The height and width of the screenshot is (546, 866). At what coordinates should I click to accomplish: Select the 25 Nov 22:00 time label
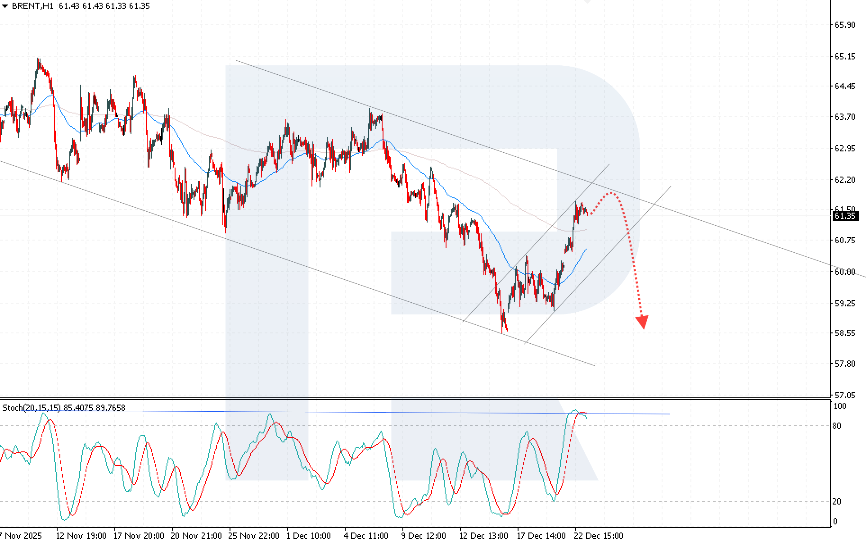click(x=254, y=536)
